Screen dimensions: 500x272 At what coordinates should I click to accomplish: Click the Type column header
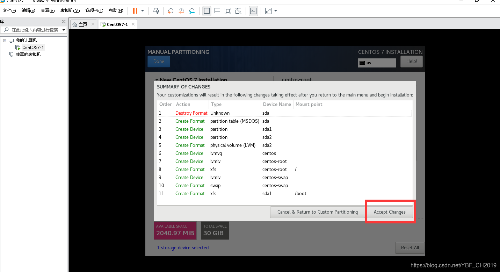pos(234,104)
